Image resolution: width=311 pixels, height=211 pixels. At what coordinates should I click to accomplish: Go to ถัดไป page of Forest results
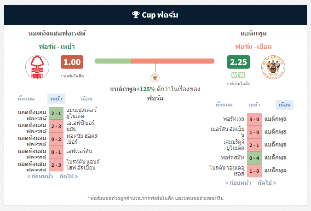(x=69, y=176)
